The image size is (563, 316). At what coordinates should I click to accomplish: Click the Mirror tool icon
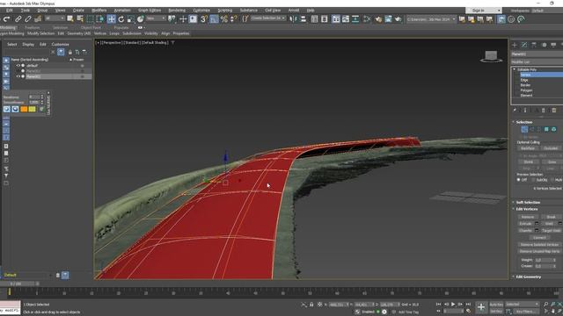[x=293, y=19]
